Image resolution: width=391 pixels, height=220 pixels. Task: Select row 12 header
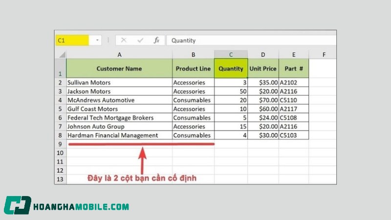tap(60, 170)
